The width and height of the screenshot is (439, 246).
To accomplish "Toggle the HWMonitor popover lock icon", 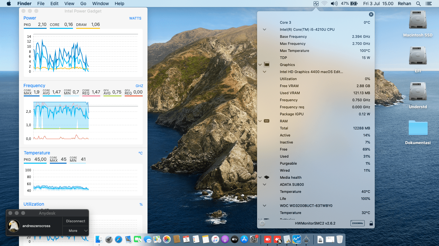I will tap(371, 223).
